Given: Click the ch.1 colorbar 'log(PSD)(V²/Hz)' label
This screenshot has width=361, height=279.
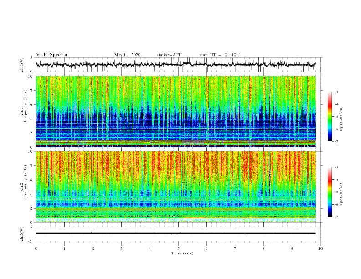Looking at the screenshot, I should pyautogui.click(x=341, y=119).
